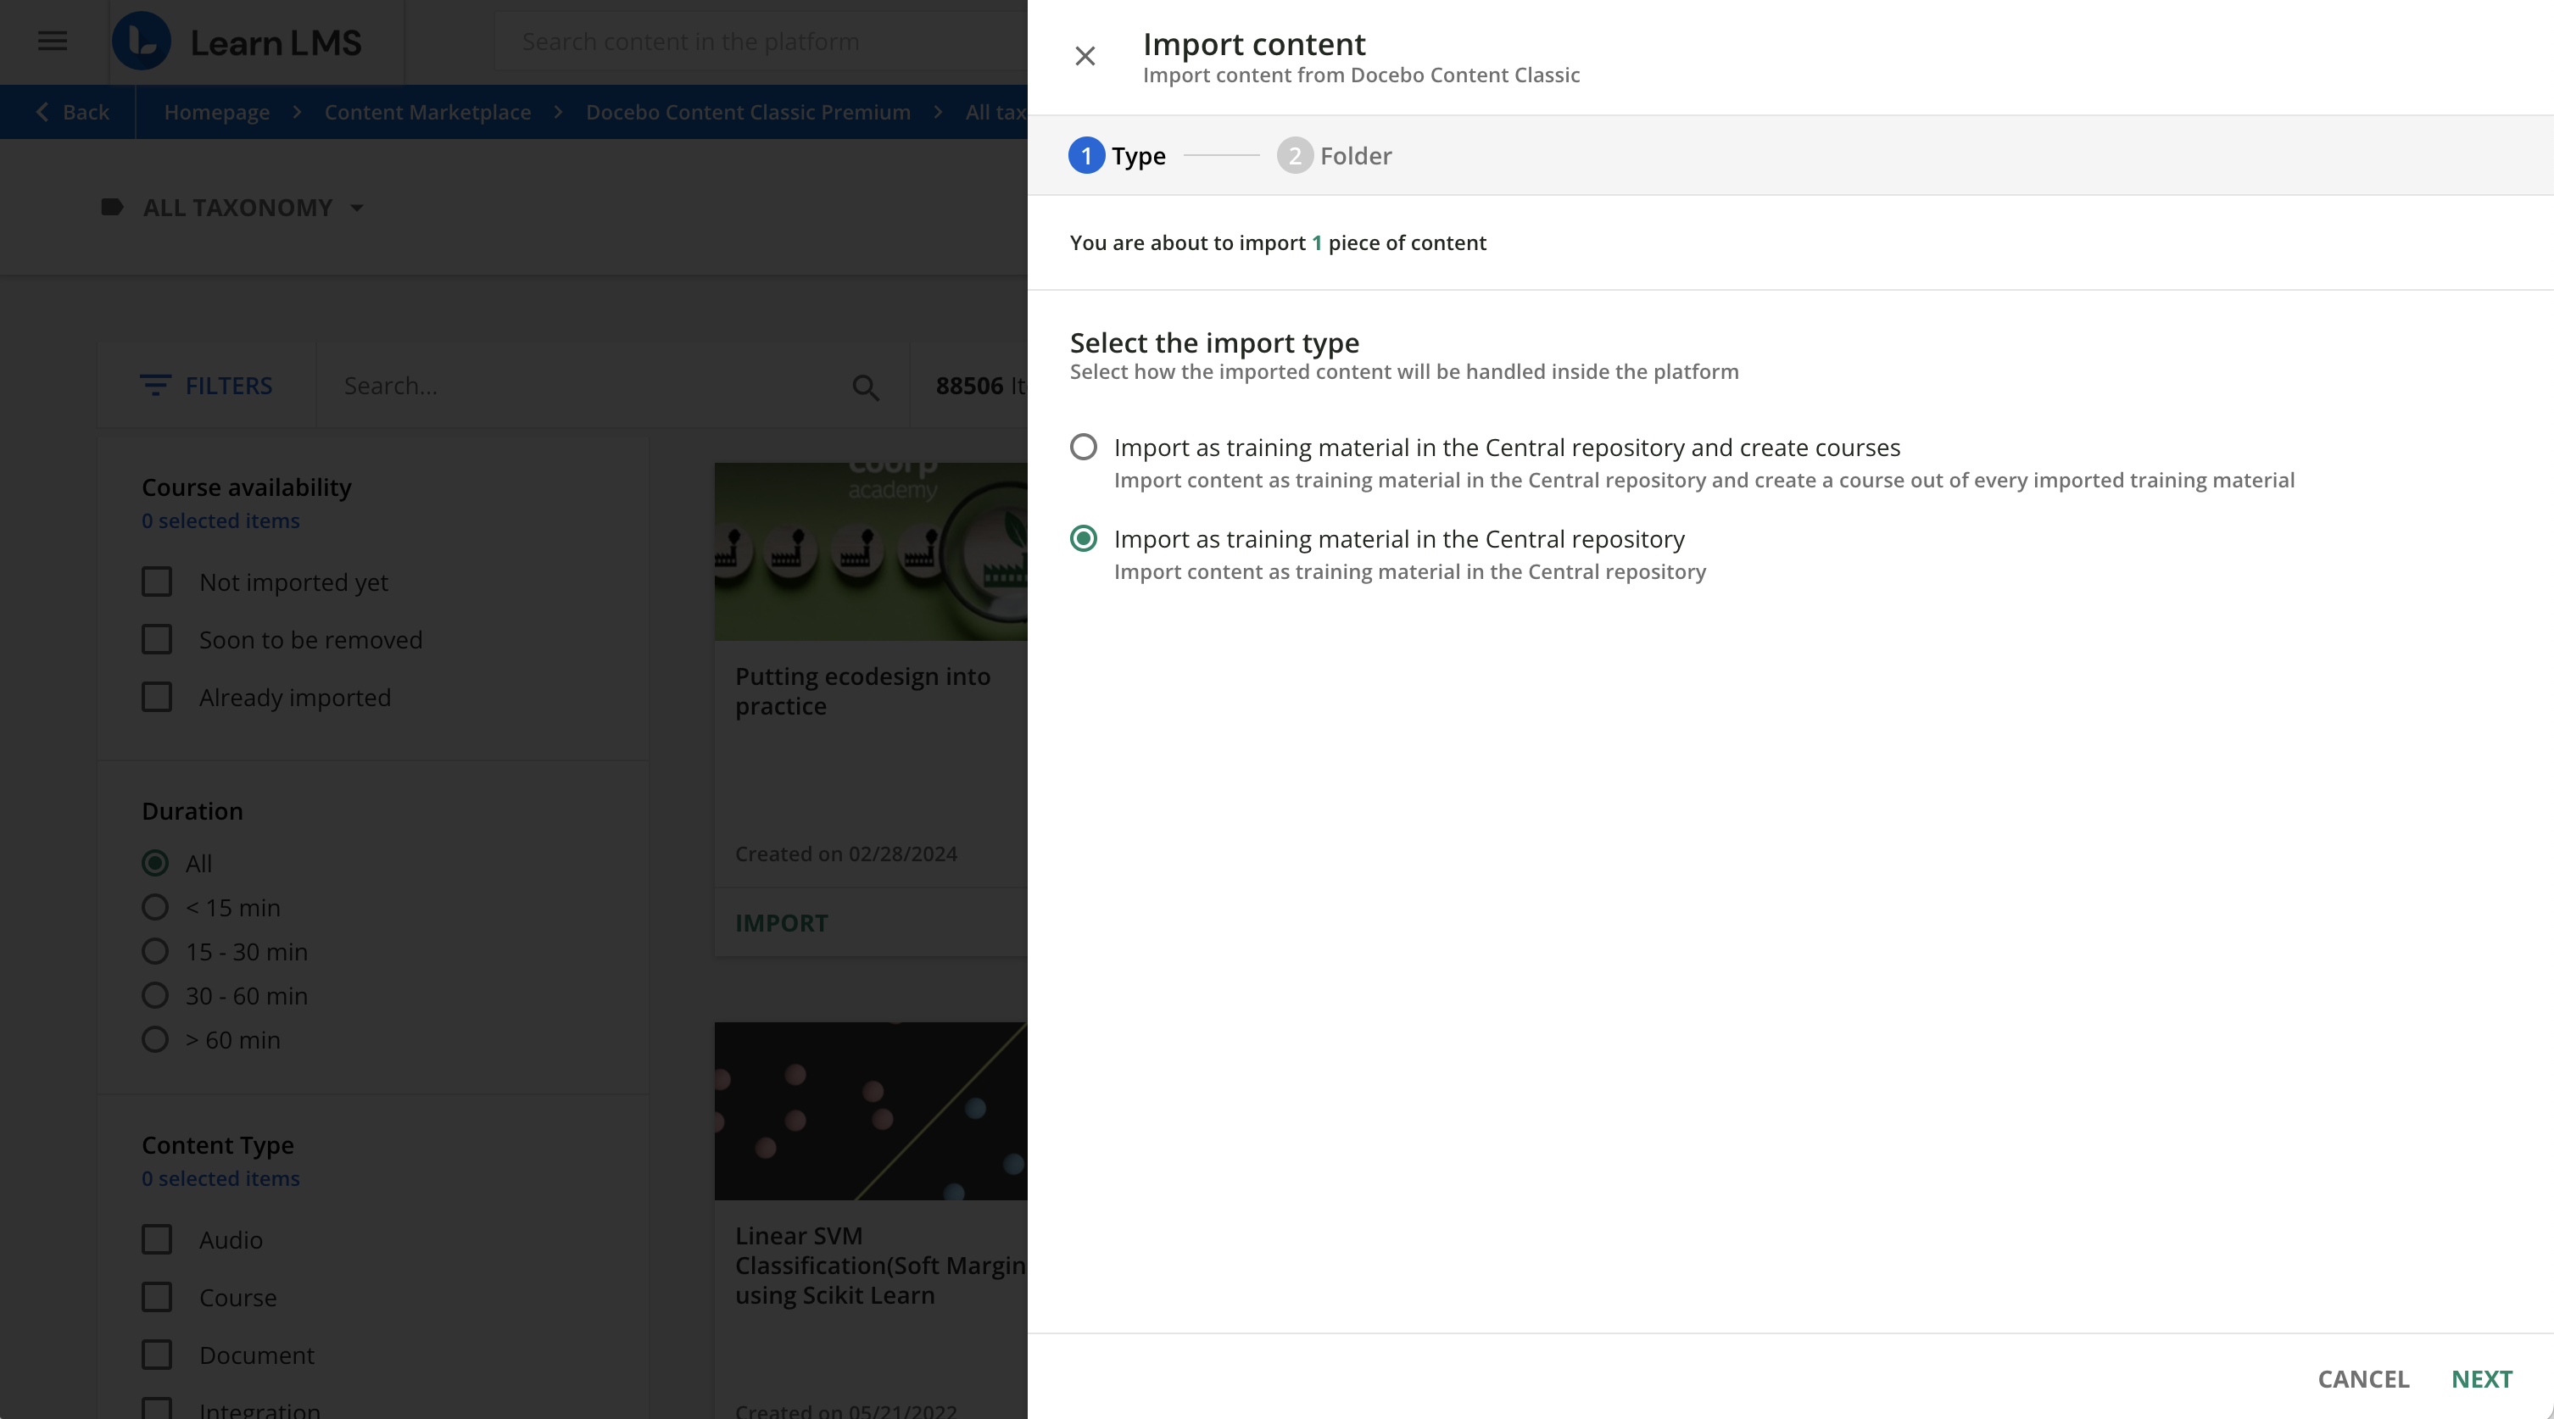Viewport: 2554px width, 1419px height.
Task: Choose import and create courses option
Action: (x=1084, y=447)
